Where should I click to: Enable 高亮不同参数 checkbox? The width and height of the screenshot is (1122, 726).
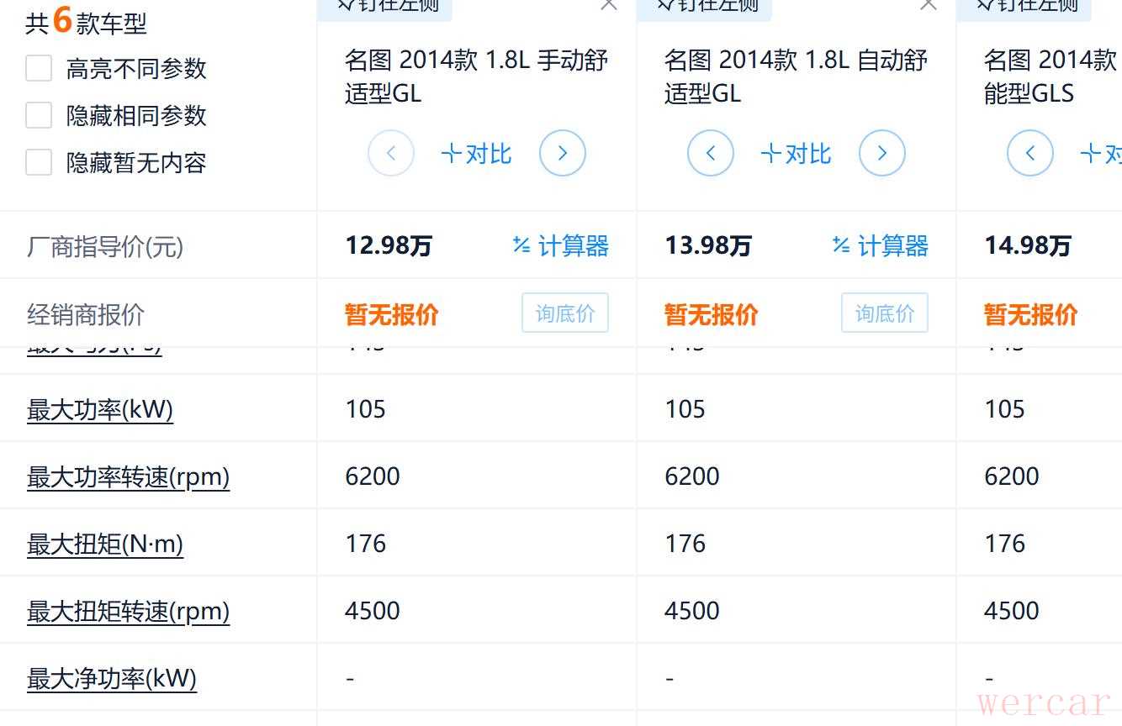coord(39,68)
